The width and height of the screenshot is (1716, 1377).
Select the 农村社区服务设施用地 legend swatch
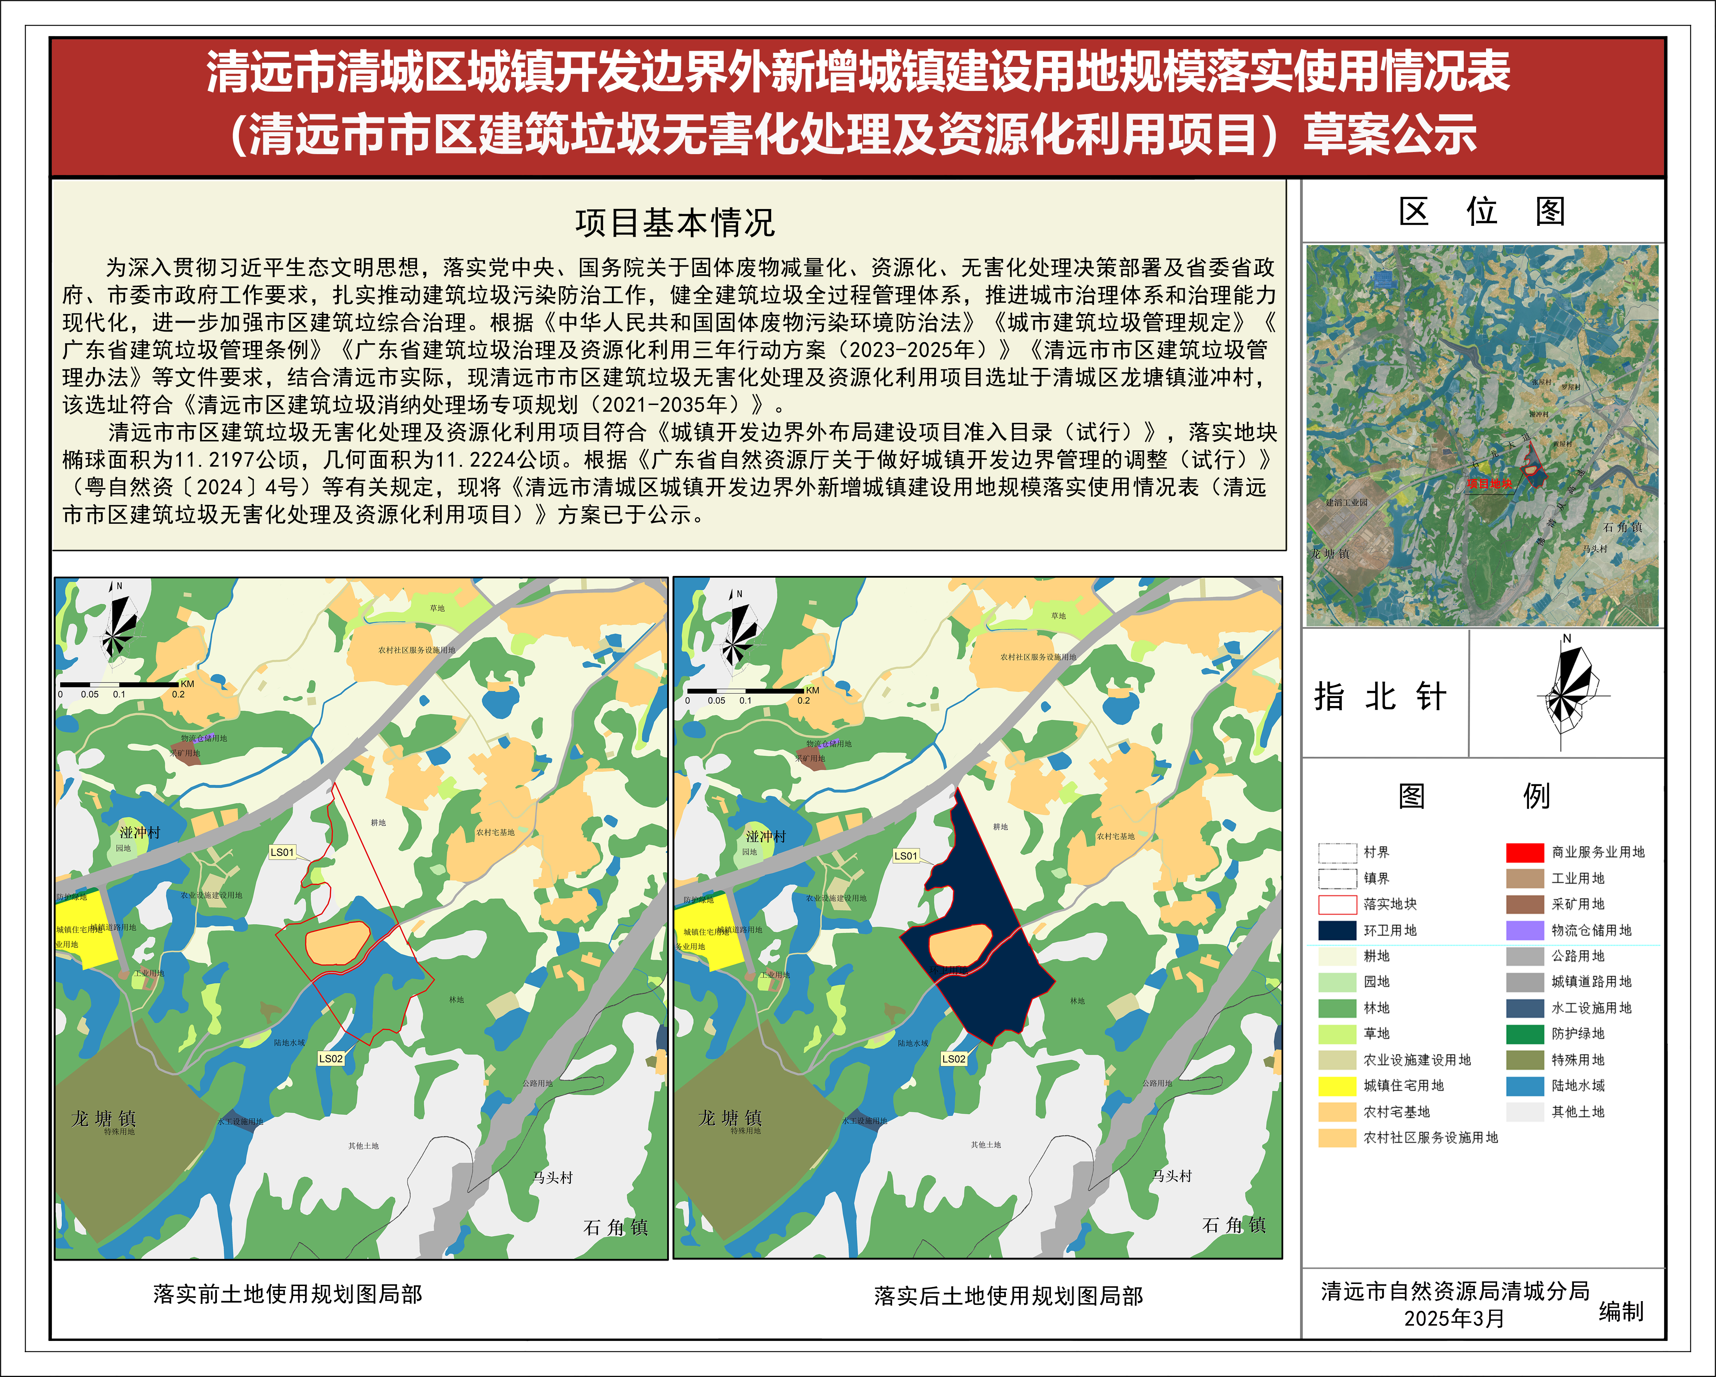pyautogui.click(x=1337, y=1138)
